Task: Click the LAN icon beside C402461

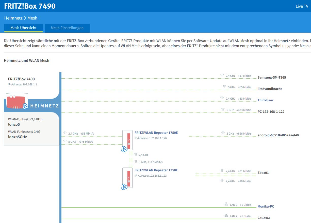Action: [x=226, y=216]
